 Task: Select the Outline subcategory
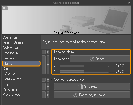point(10,74)
